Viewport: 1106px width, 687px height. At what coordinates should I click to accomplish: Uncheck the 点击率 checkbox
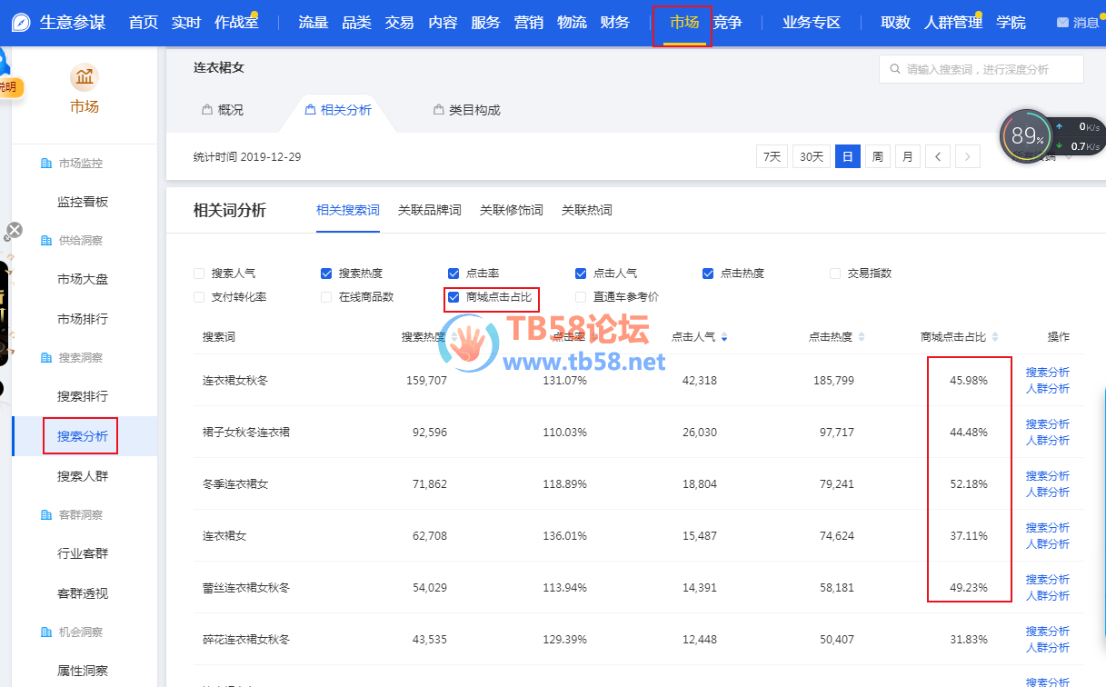pos(453,274)
